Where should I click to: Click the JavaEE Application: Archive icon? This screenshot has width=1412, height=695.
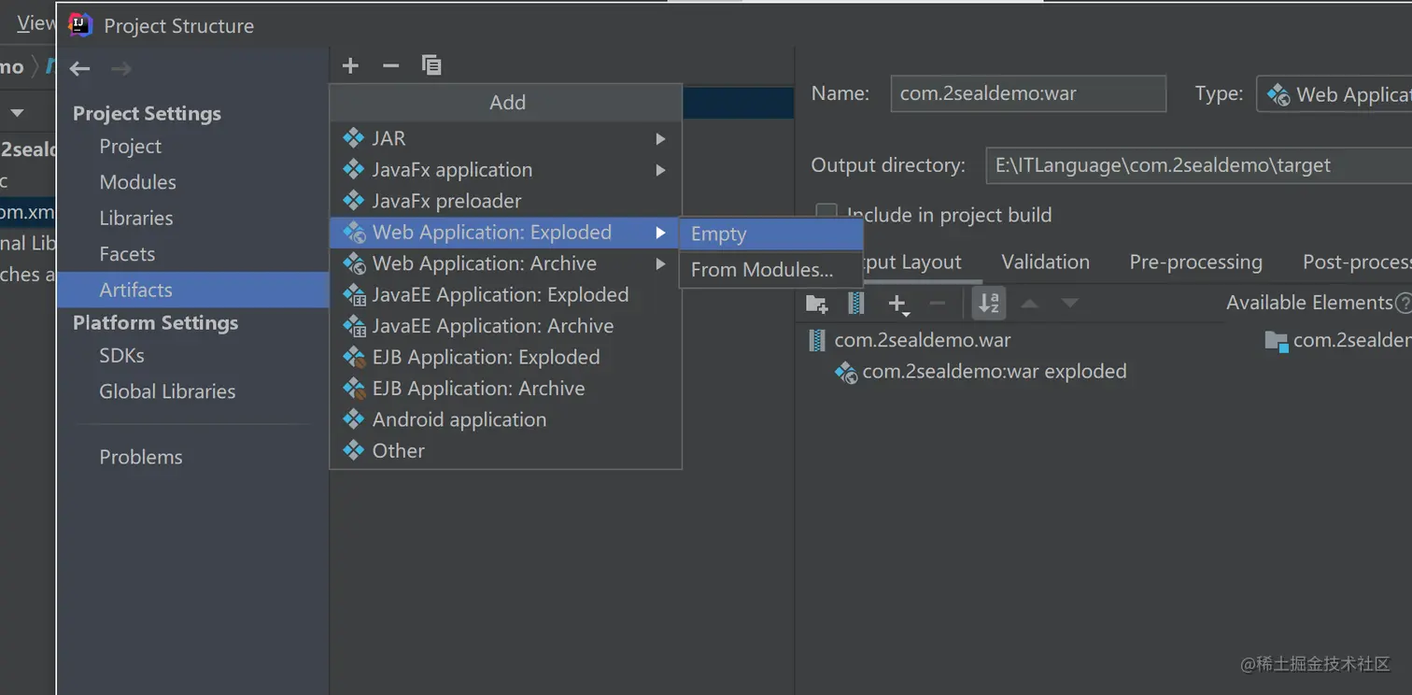tap(354, 326)
